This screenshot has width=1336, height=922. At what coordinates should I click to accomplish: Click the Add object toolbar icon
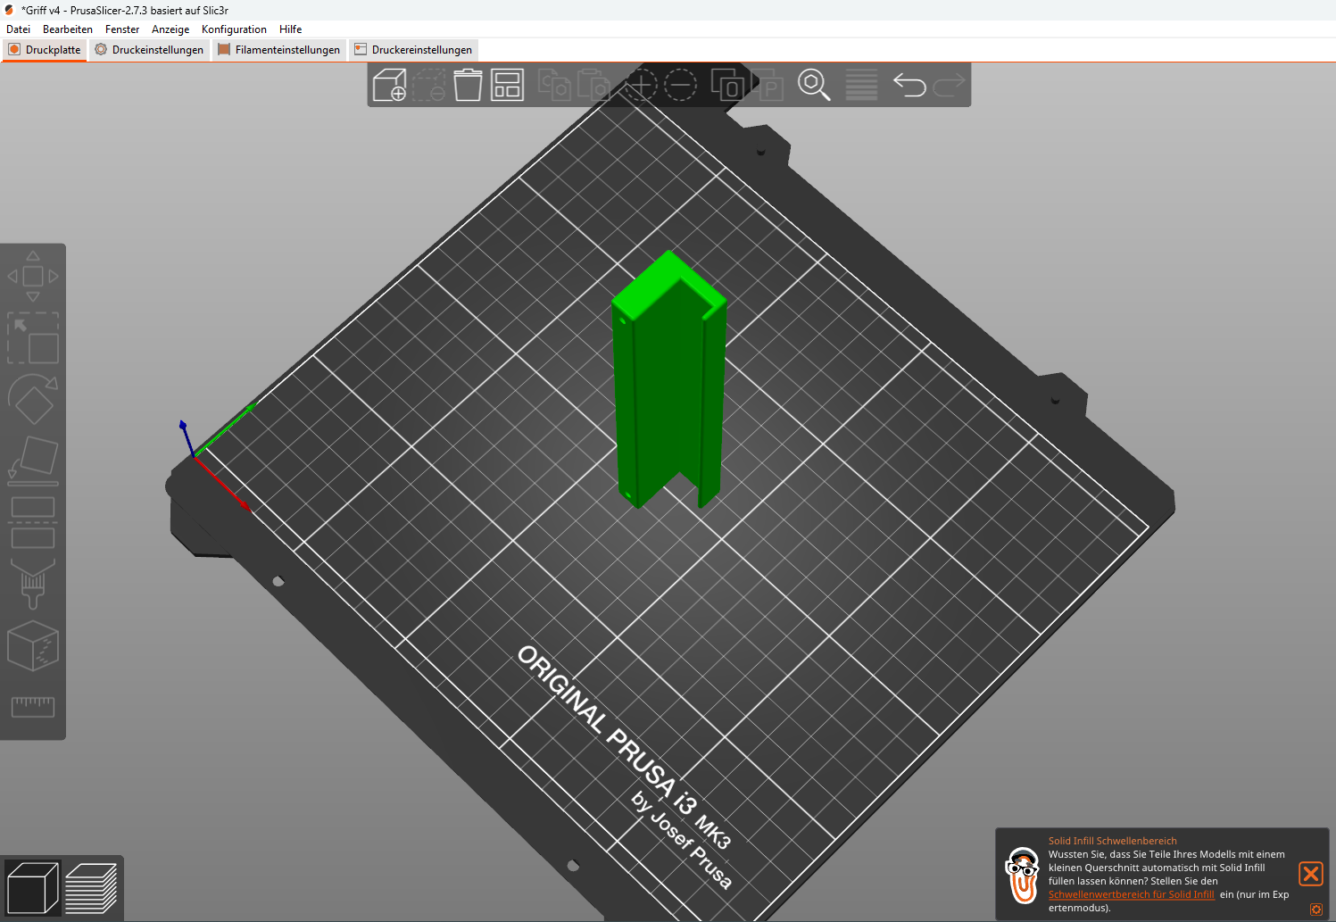click(x=389, y=85)
